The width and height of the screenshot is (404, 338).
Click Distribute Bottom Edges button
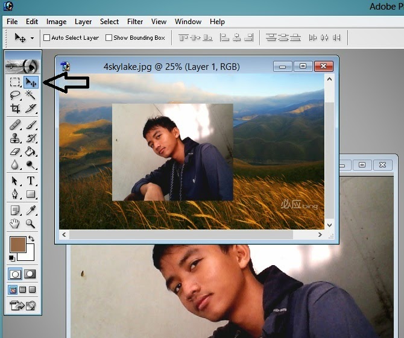(295, 38)
